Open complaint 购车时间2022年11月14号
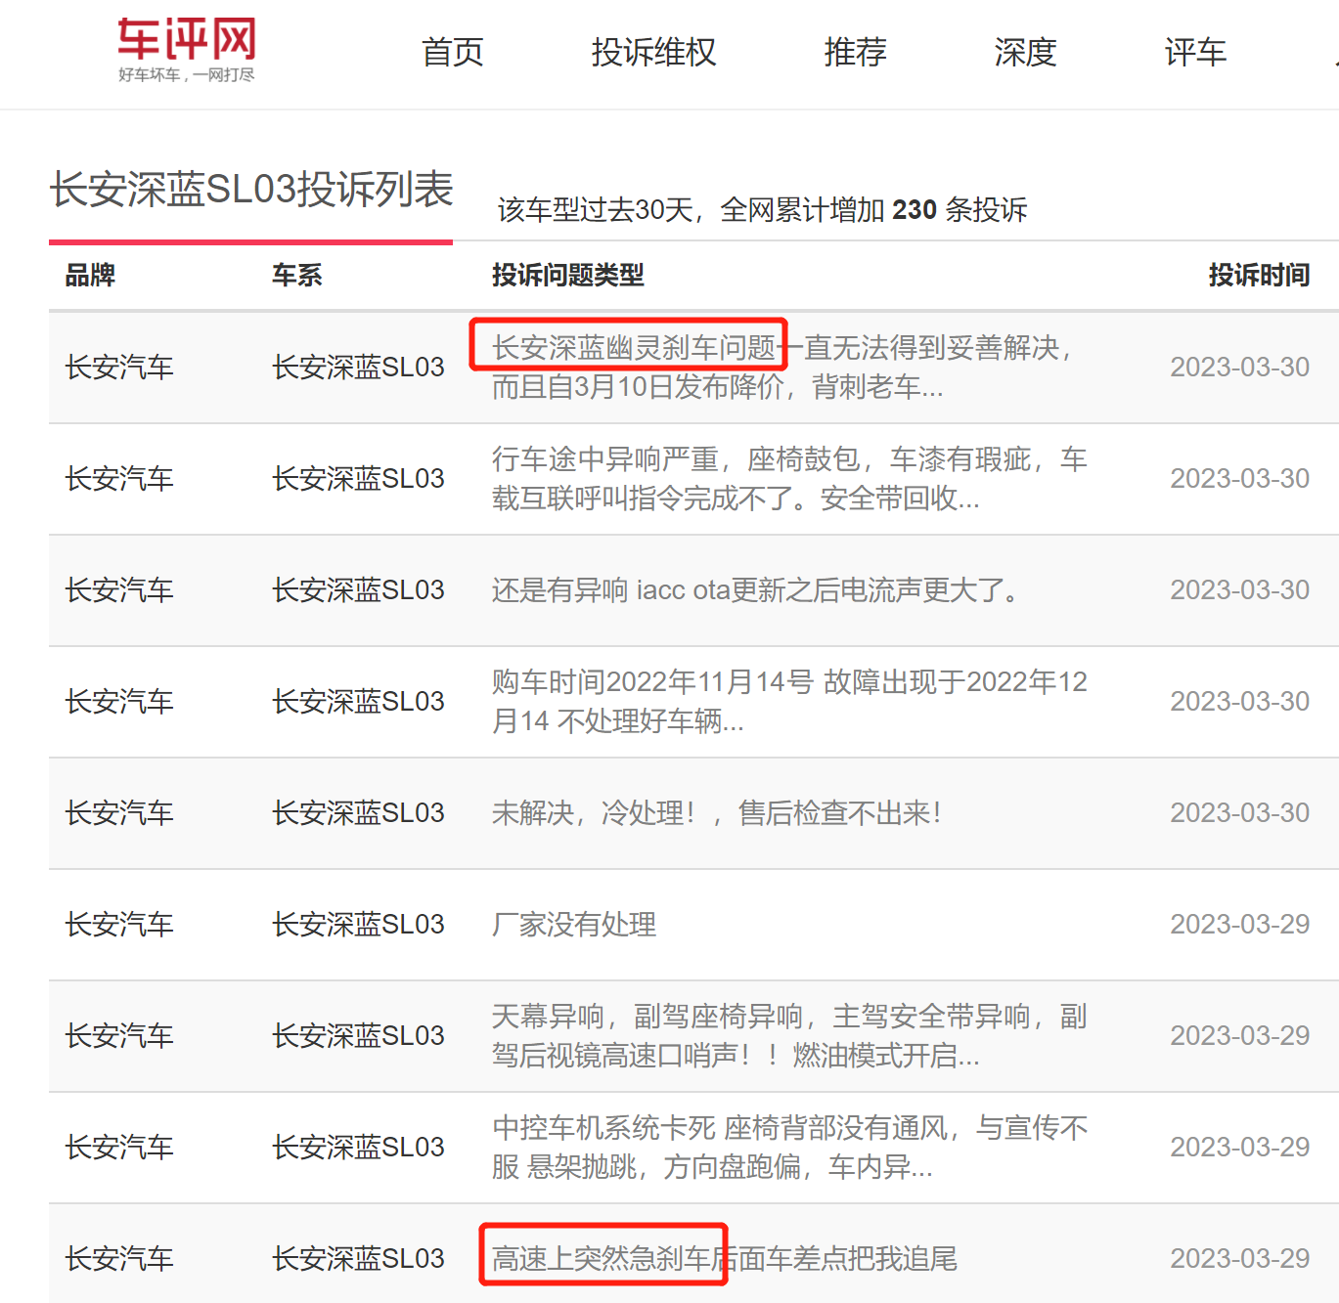 [789, 702]
